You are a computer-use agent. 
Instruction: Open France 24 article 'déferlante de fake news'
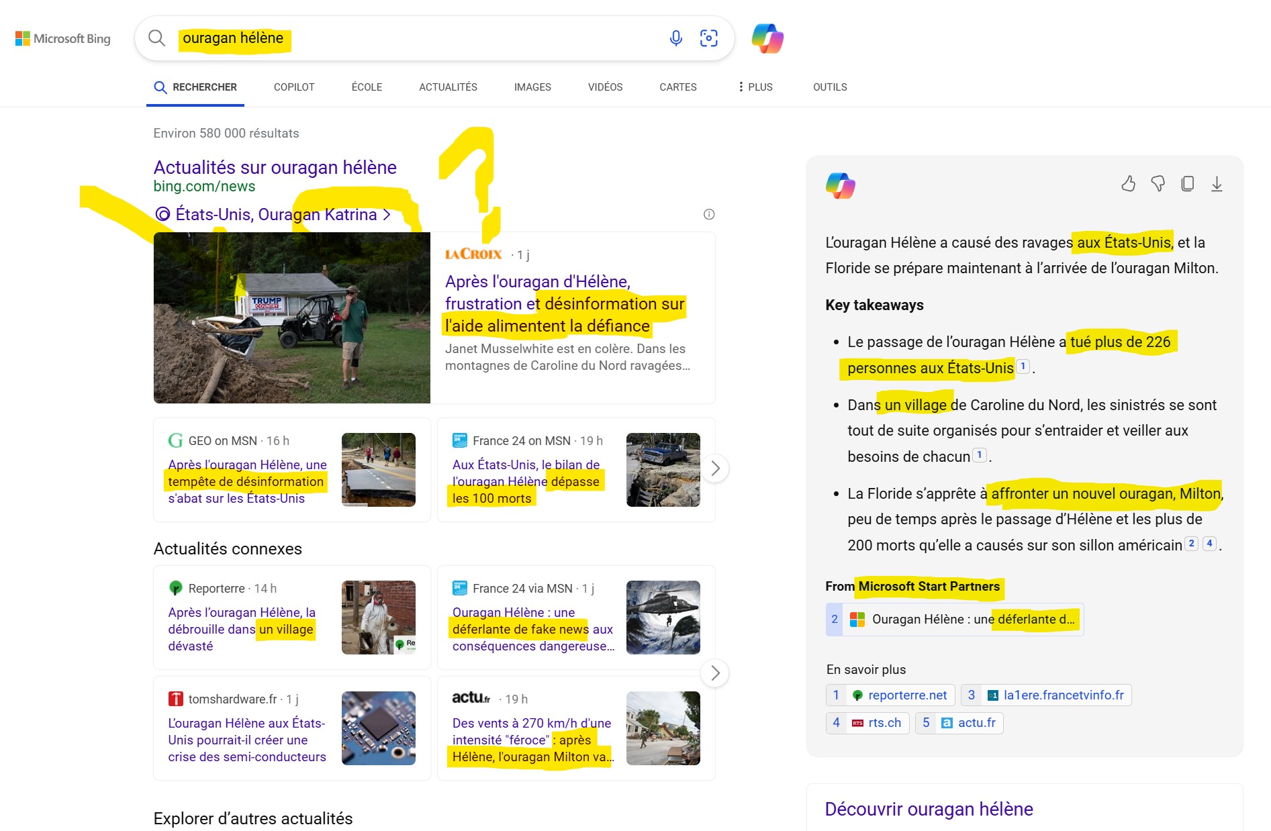coord(533,629)
